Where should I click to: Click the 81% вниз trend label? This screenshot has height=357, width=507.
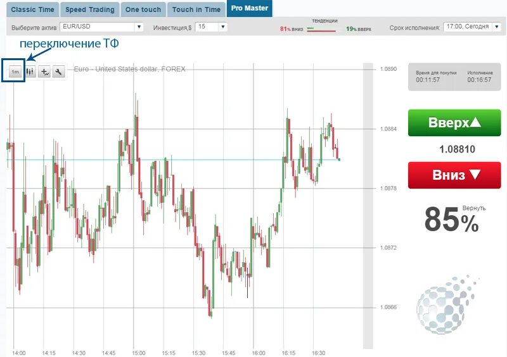[x=292, y=29]
